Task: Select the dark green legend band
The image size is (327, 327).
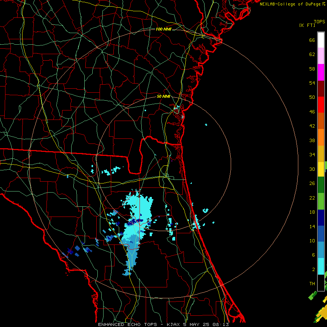Action: tap(321, 185)
